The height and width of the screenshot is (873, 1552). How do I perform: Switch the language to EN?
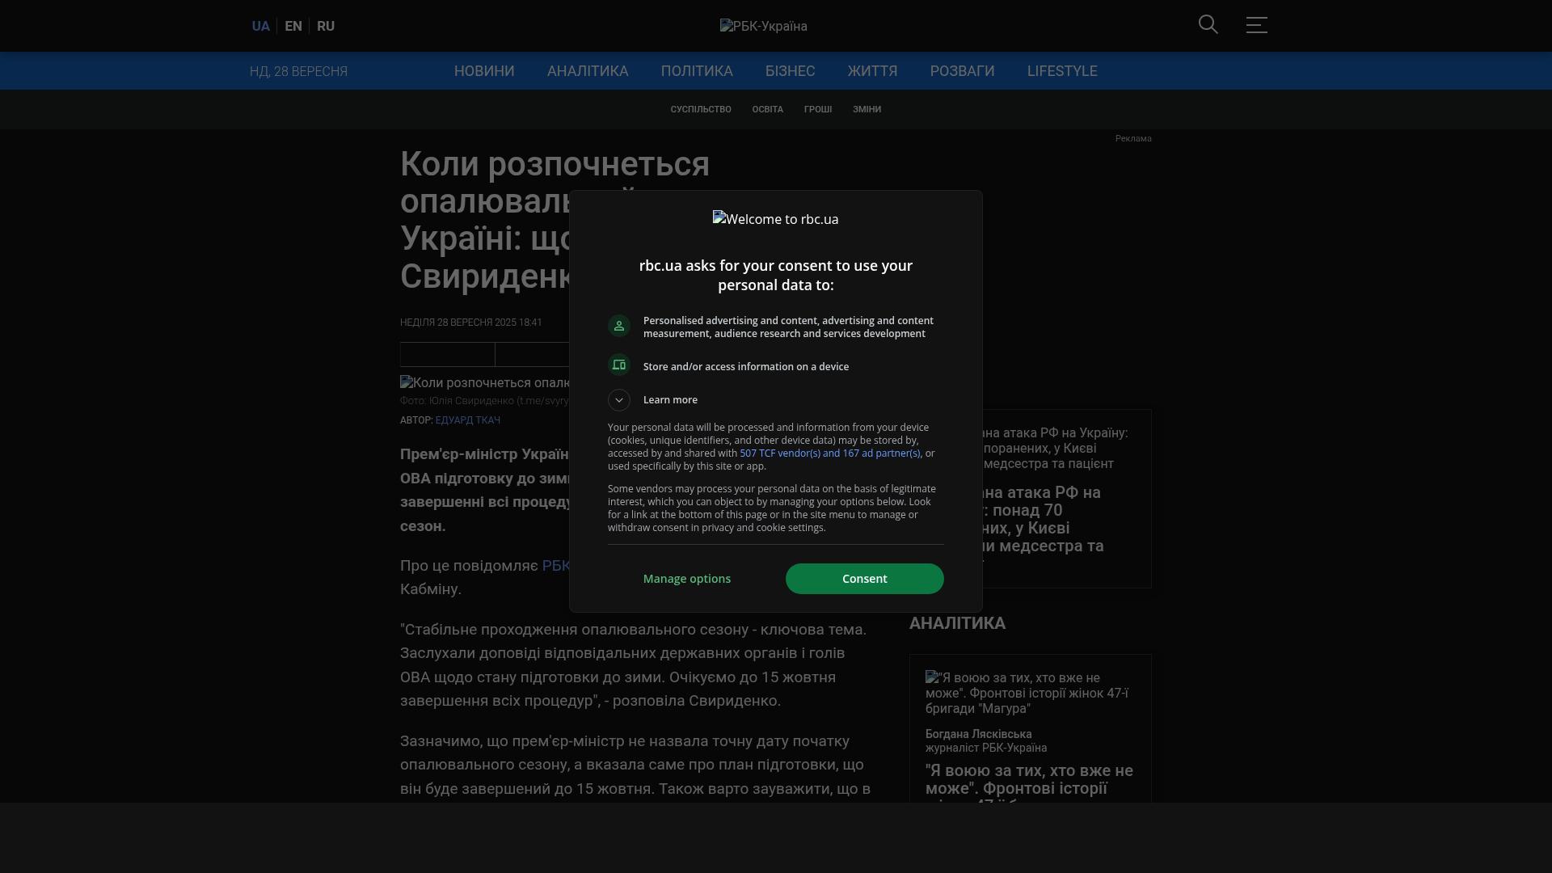pyautogui.click(x=293, y=26)
